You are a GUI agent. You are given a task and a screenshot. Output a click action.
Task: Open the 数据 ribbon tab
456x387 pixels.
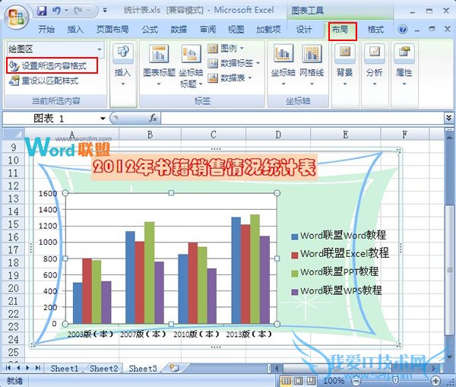click(x=179, y=30)
